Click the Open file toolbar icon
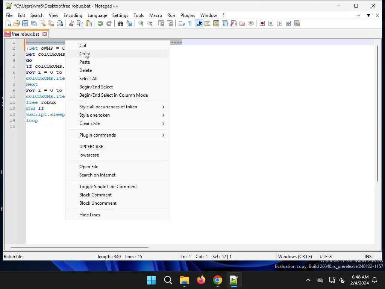 [x=17, y=23]
